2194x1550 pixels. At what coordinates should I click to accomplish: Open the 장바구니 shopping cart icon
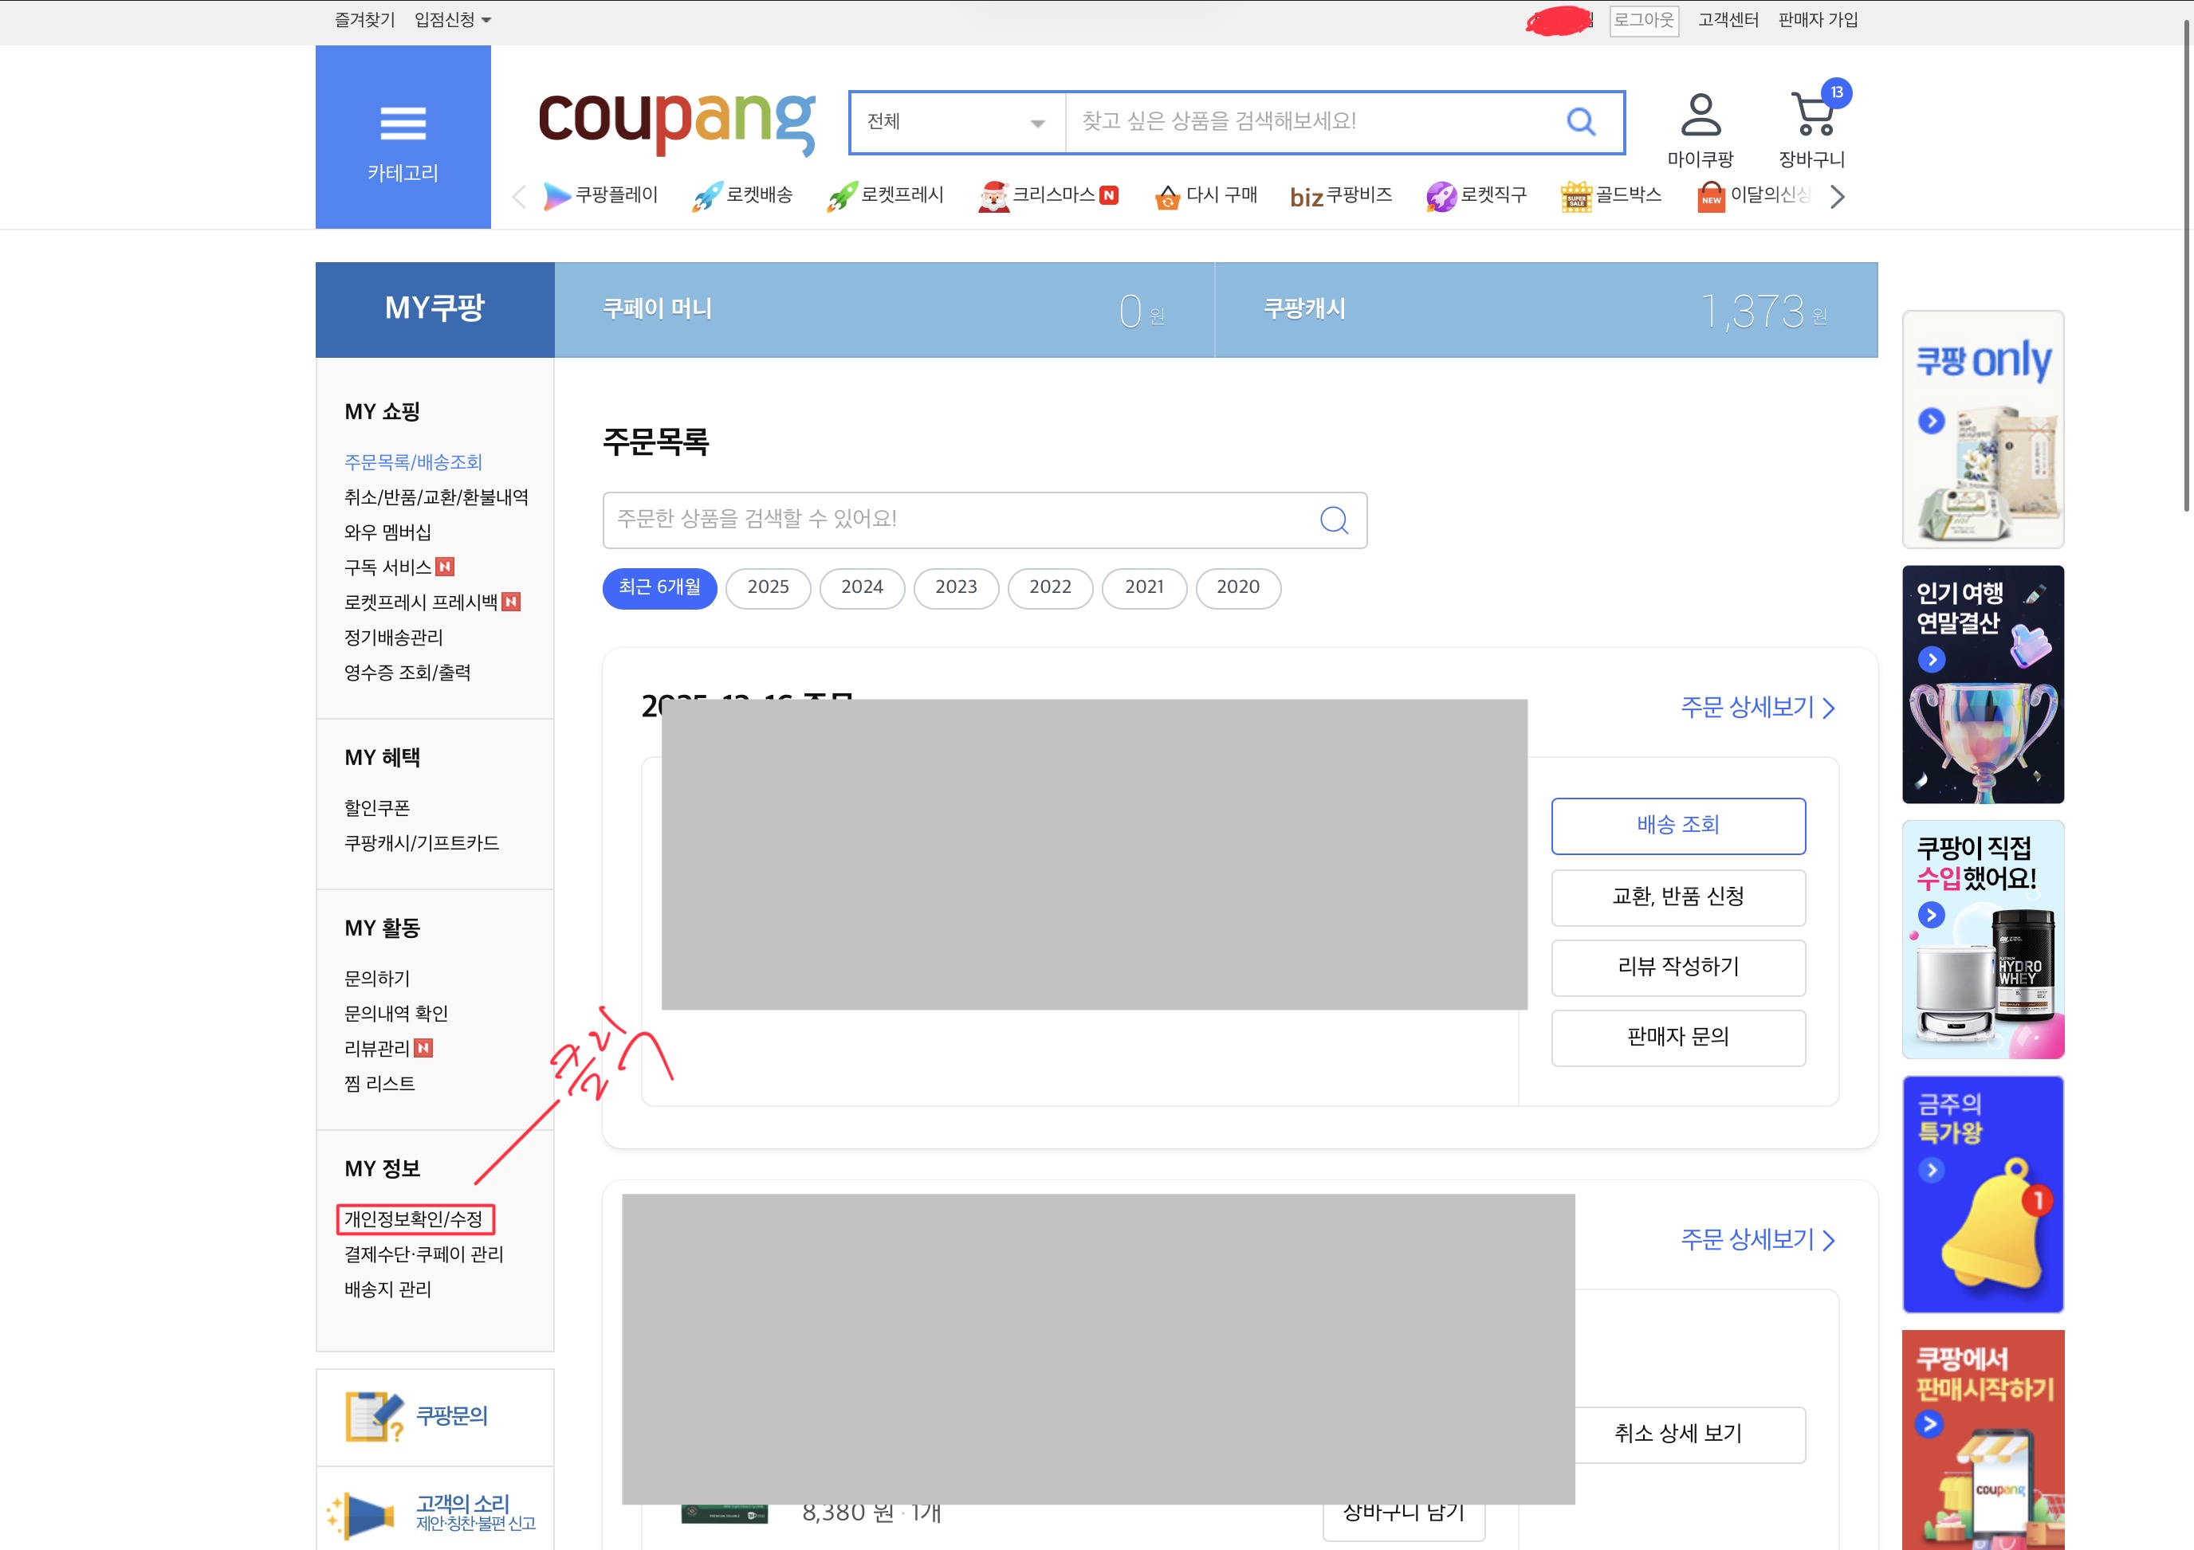1812,116
